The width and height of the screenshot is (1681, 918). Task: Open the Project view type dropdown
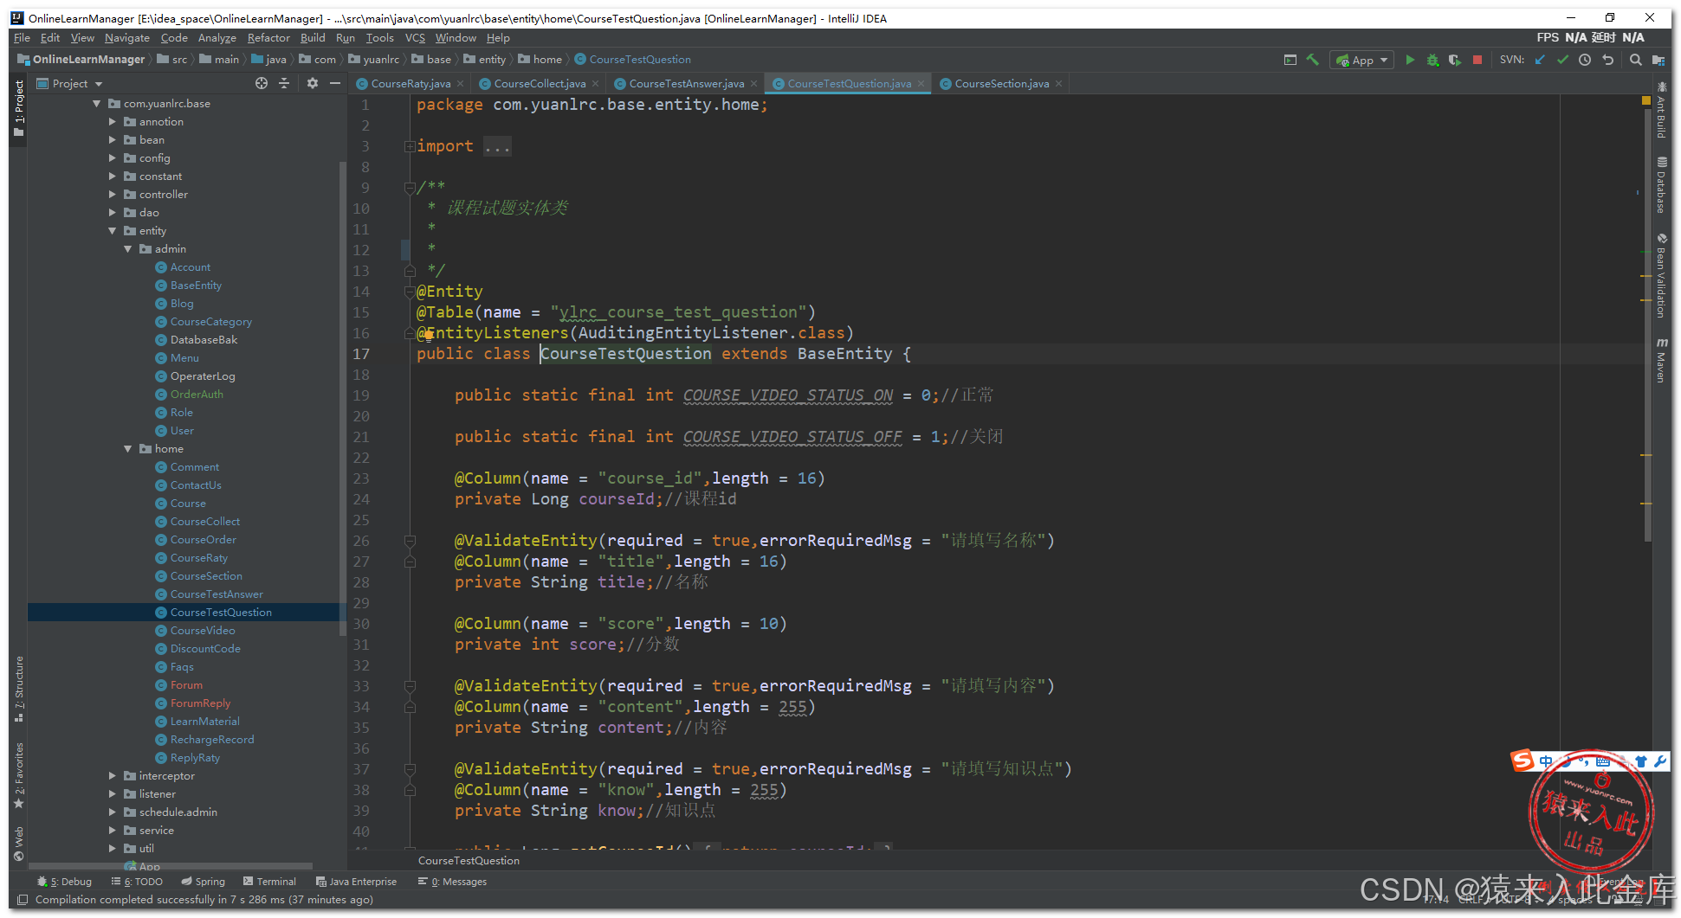tap(70, 84)
